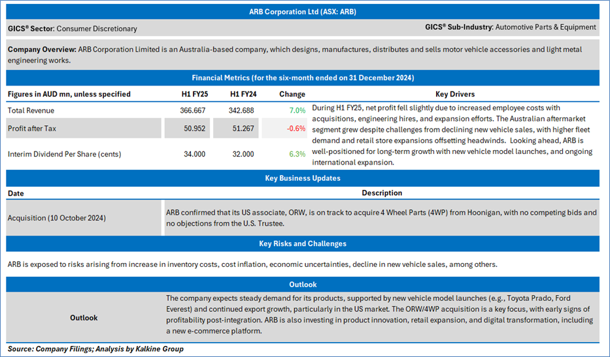This screenshot has height=357, width=610.
Task: Select the dividend value 32.000
Action: 243,154
